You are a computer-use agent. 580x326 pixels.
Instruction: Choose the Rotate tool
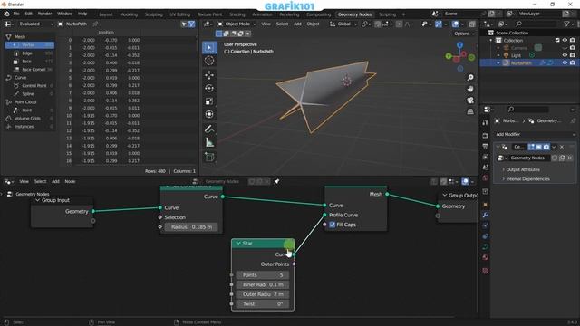pyautogui.click(x=209, y=88)
